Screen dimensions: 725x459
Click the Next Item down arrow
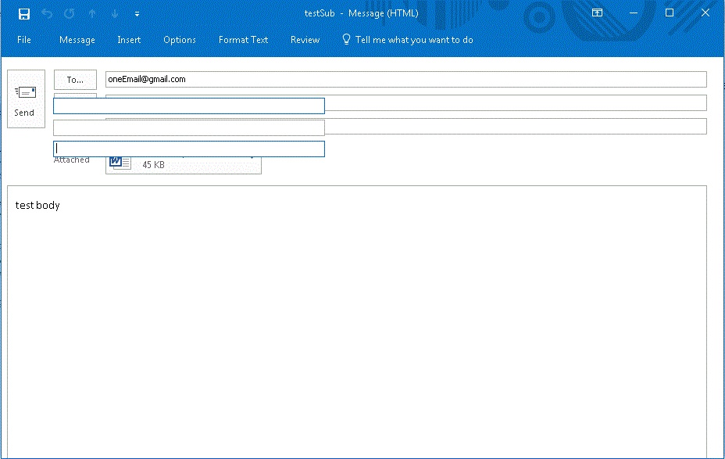coord(114,13)
